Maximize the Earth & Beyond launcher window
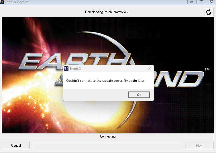This screenshot has height=153, width=216. pos(201,2)
